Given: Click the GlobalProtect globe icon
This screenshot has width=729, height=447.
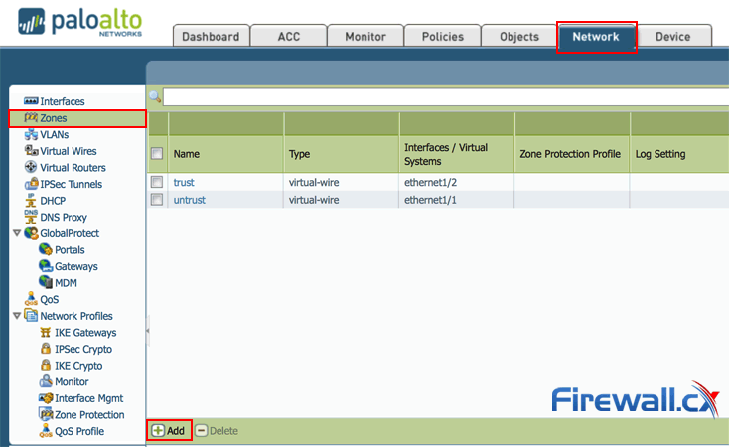Looking at the screenshot, I should 31,233.
